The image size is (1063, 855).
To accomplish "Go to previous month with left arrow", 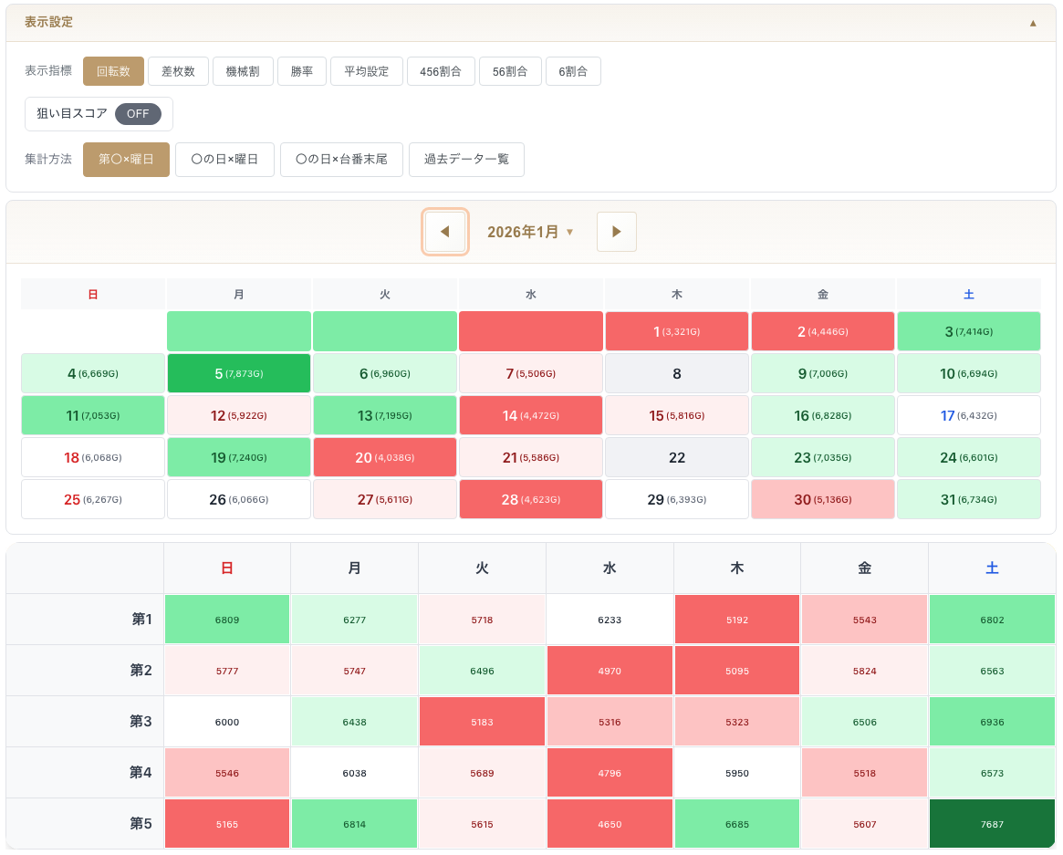I will (x=445, y=232).
